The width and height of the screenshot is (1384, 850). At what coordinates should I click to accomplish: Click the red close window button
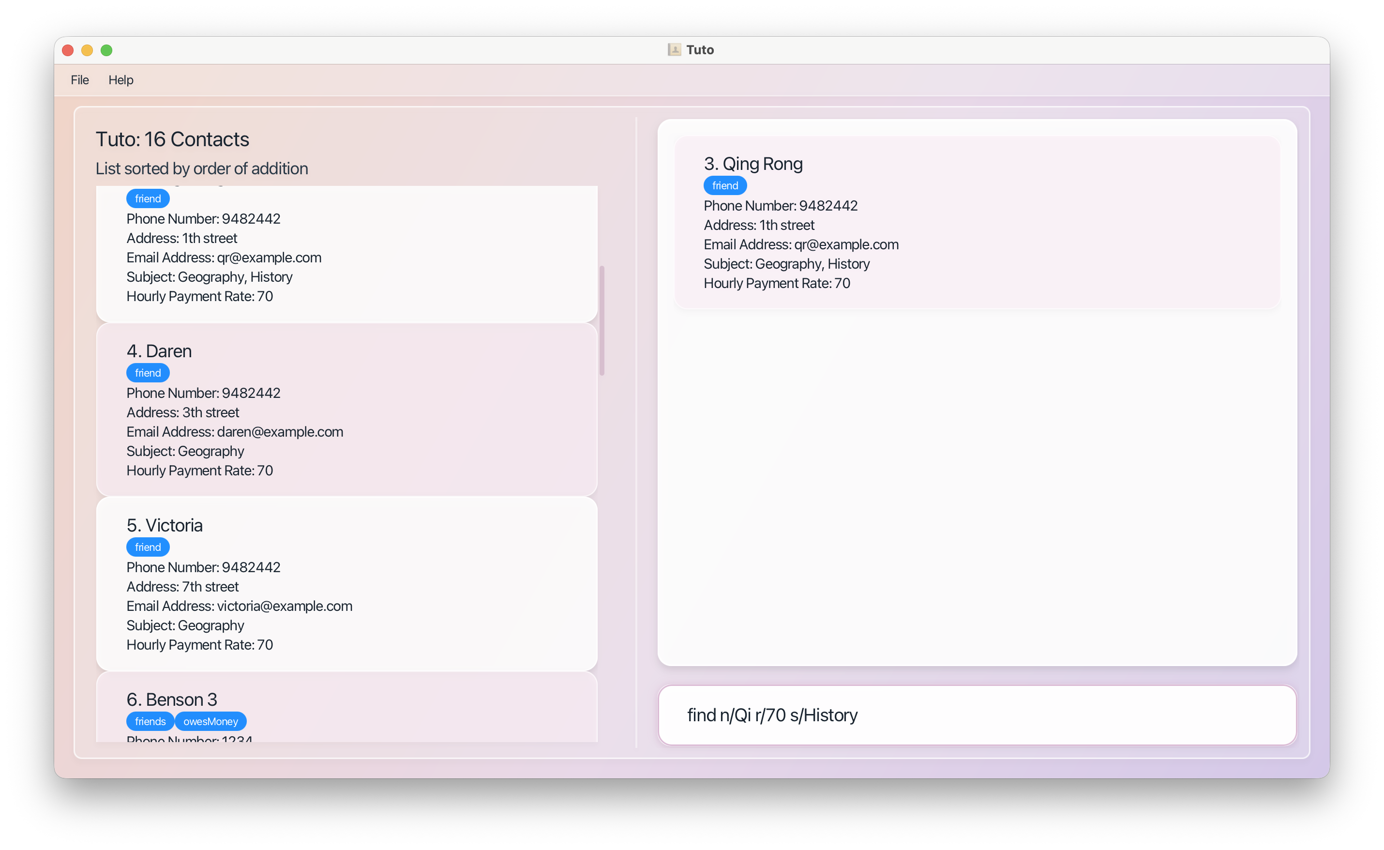[68, 51]
